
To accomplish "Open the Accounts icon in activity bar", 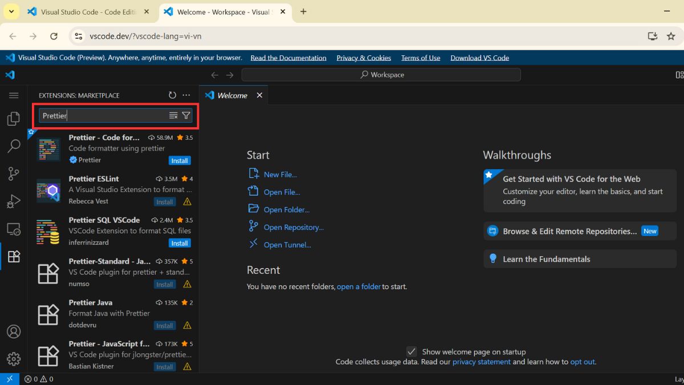I will click(14, 331).
